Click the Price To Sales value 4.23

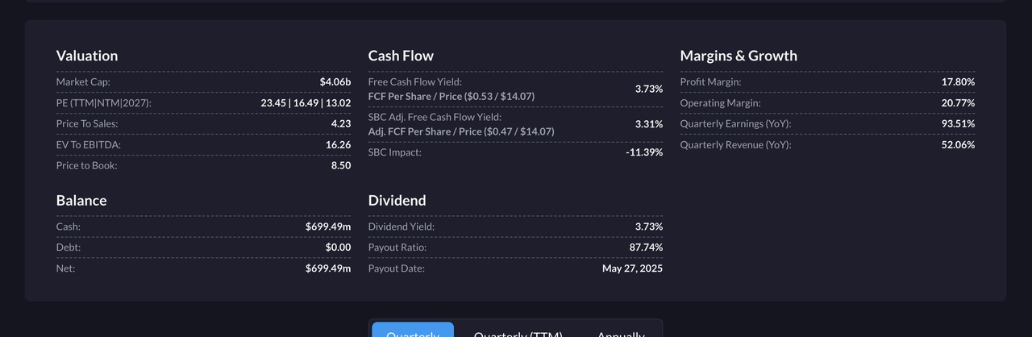coord(340,123)
